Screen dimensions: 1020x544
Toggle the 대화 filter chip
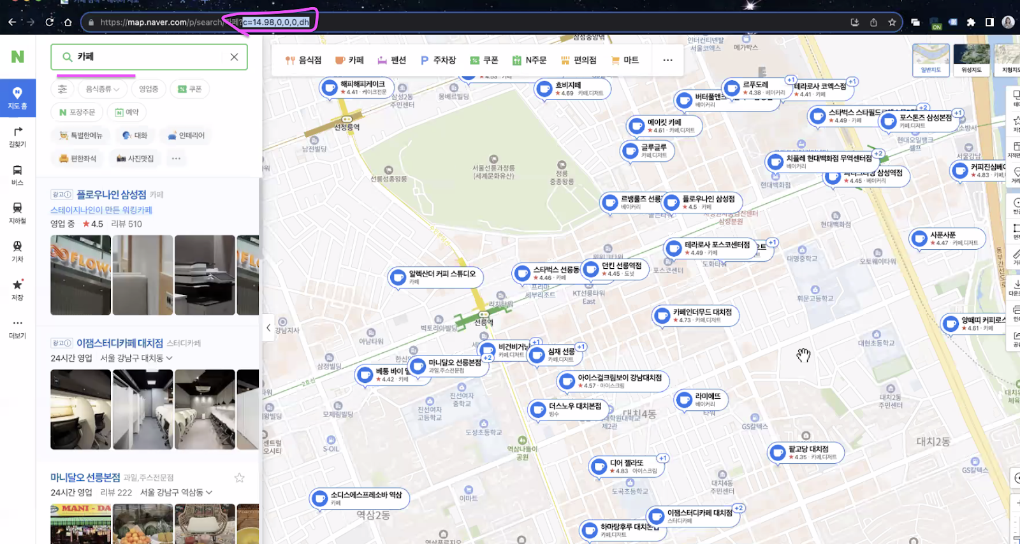coord(135,135)
